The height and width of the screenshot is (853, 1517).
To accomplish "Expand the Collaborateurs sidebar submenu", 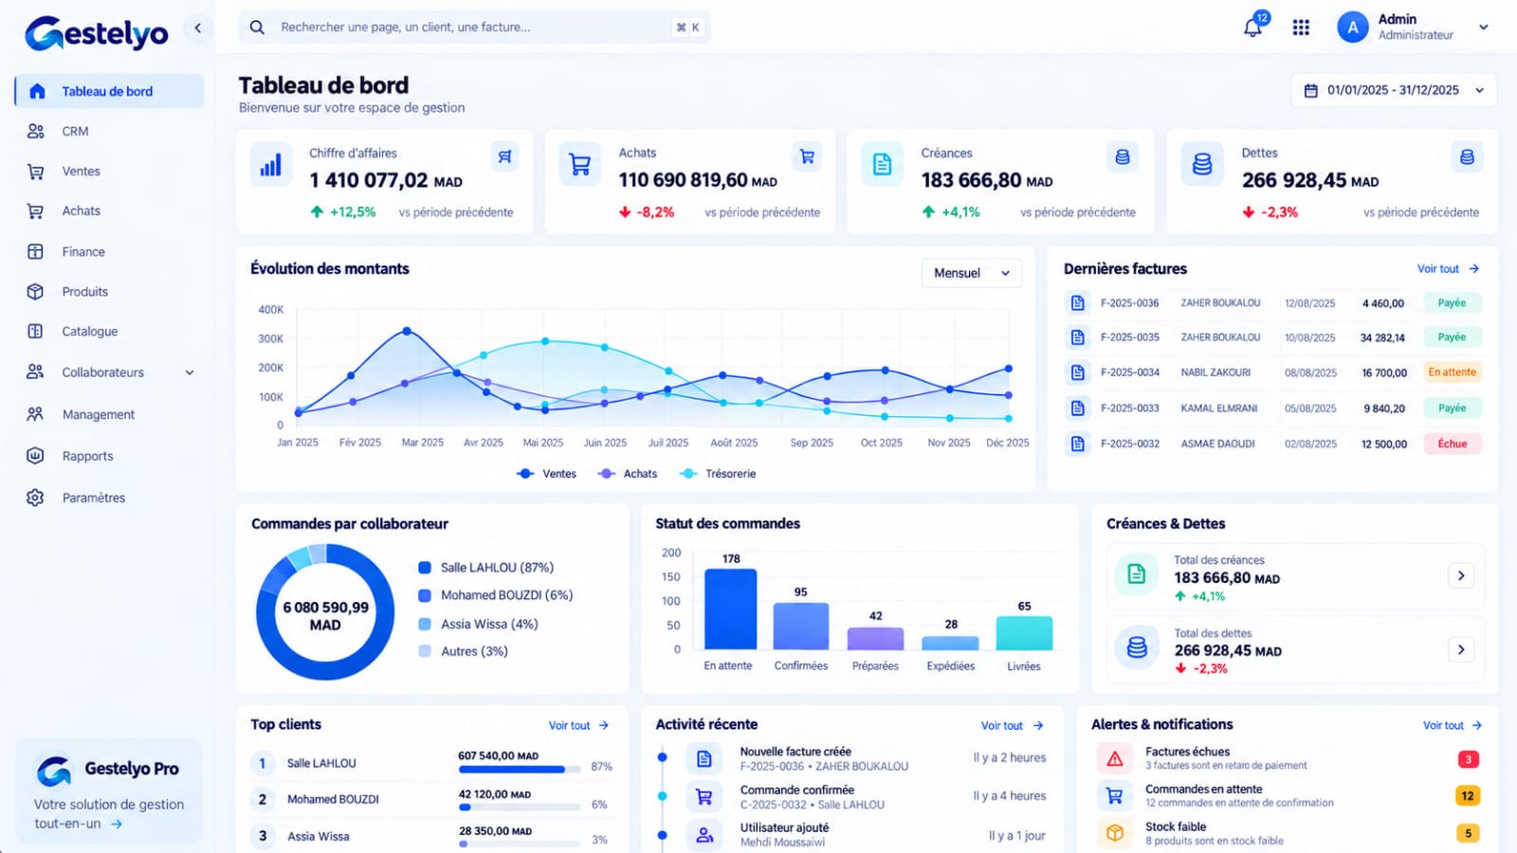I will click(190, 372).
